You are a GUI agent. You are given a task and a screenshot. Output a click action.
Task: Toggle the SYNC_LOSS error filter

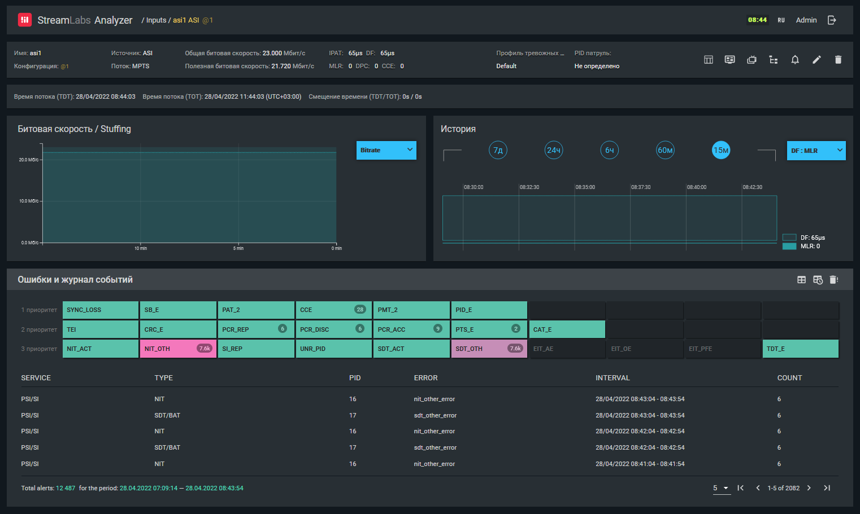(x=101, y=310)
